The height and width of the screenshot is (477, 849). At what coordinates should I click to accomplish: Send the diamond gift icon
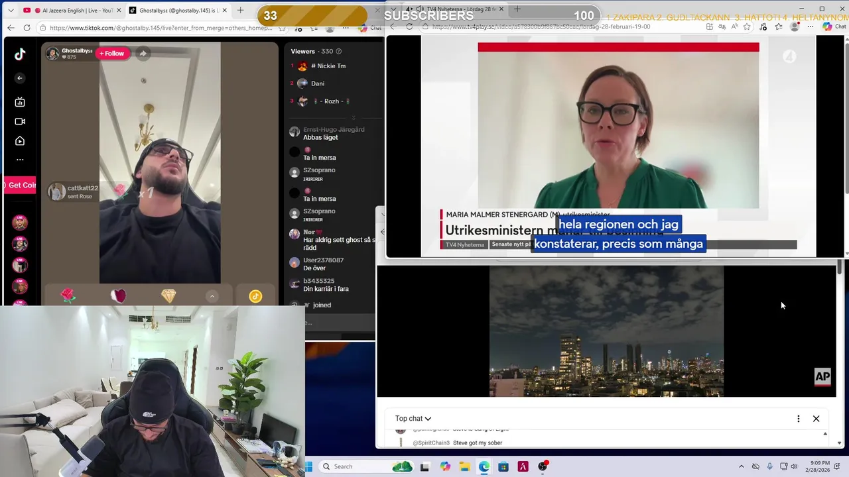click(168, 296)
